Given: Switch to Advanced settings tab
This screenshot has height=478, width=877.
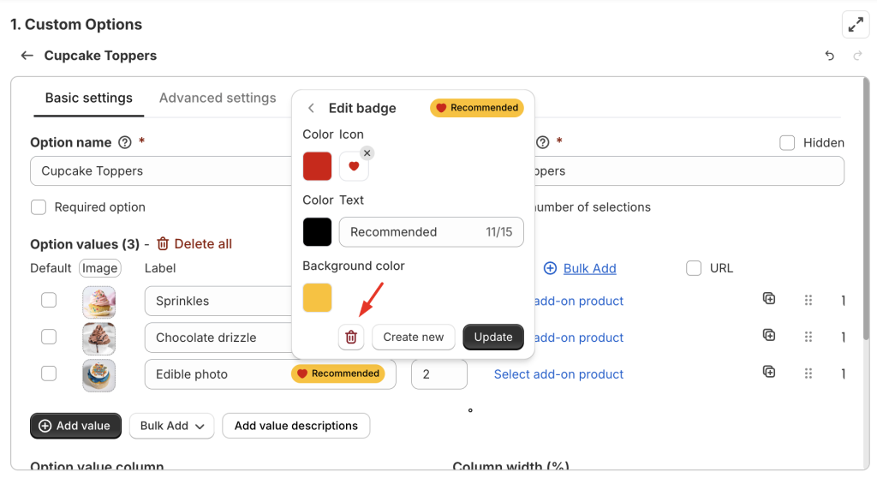Looking at the screenshot, I should pos(218,99).
